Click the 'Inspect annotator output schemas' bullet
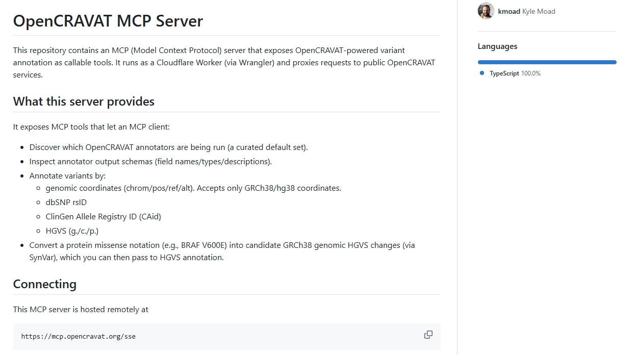Viewport: 636px width, 355px height. (150, 162)
